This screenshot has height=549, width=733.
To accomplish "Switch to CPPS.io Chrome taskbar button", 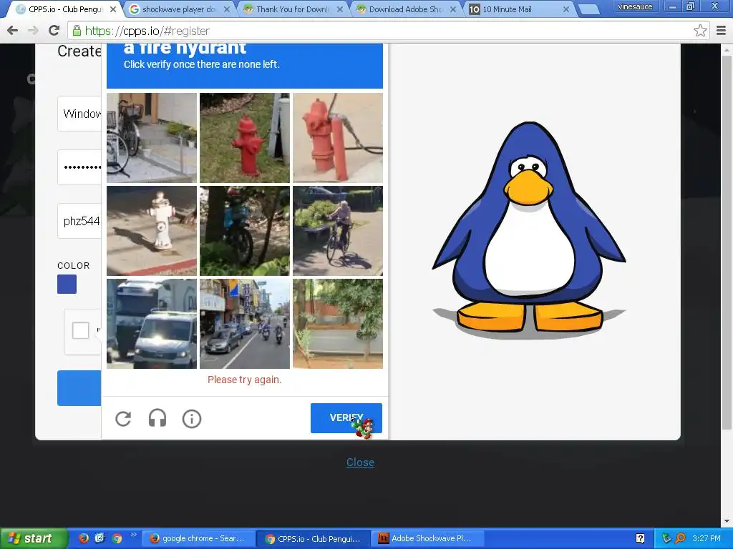I will pyautogui.click(x=314, y=539).
